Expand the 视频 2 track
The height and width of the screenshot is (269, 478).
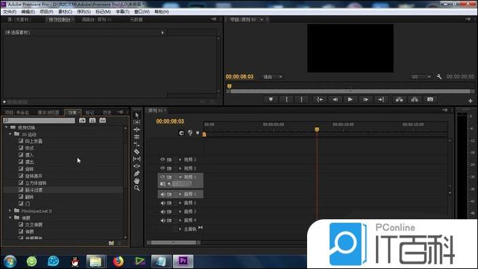[x=180, y=168]
